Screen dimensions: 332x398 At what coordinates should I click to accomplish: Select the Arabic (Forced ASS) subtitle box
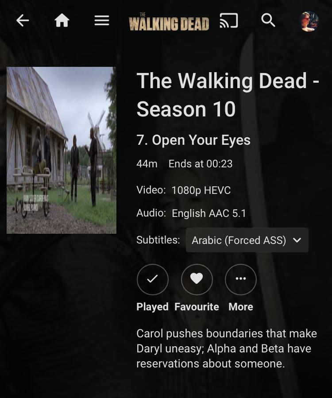point(247,240)
